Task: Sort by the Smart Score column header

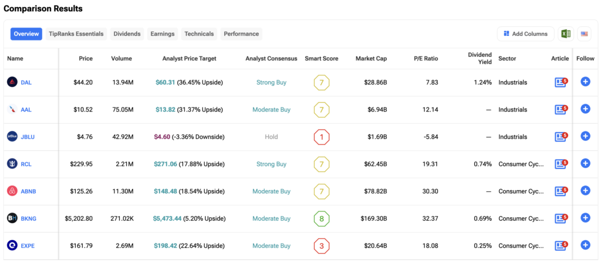Action: pos(322,59)
